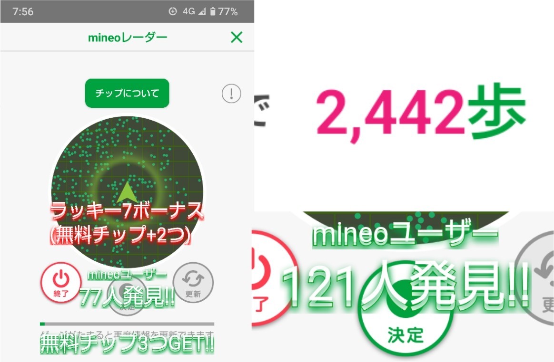
Task: Tap the circular sync icon in status bar
Action: (x=172, y=12)
